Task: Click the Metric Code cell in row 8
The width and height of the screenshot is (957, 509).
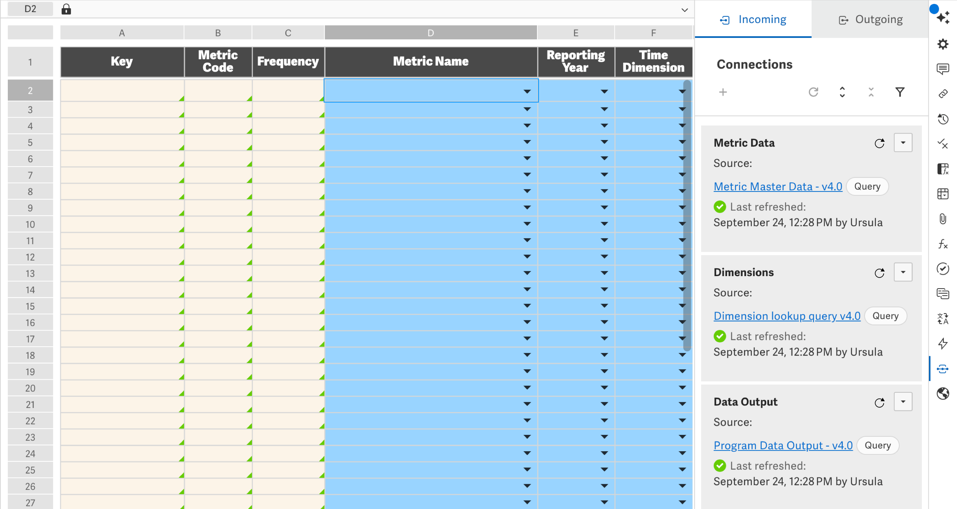Action: pos(218,191)
